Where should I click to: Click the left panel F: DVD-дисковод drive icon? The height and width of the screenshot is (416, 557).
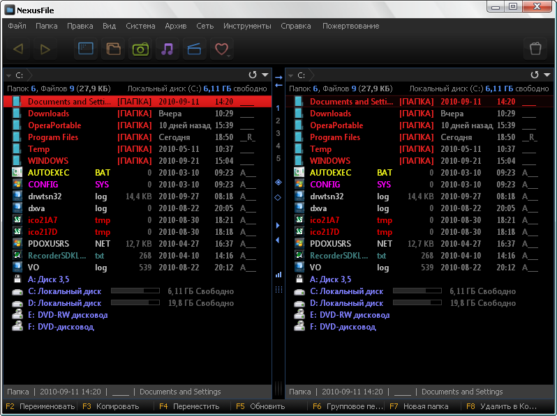click(17, 326)
